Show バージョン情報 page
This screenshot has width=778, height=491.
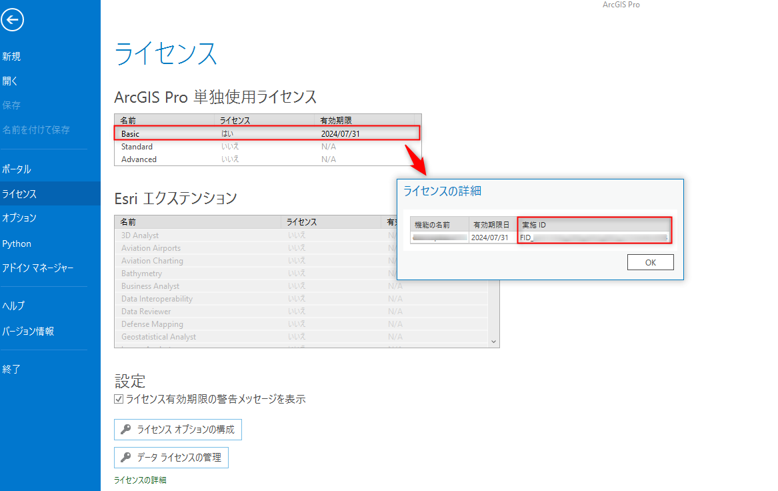click(x=28, y=331)
